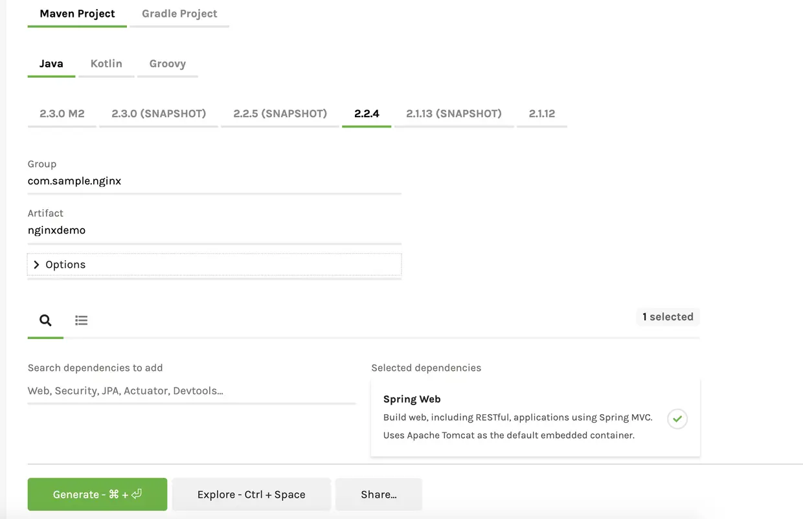Click the Explore - Ctrl + Space button
This screenshot has width=803, height=519.
tap(251, 494)
